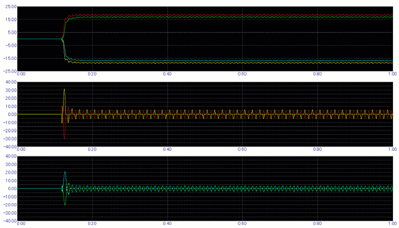Select the 1.00 time label under top plot

pyautogui.click(x=392, y=74)
